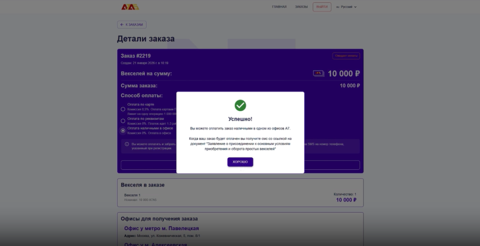This screenshot has height=246, width=480.
Task: Click the ВЫЙТИ logout button
Action: (321, 6)
